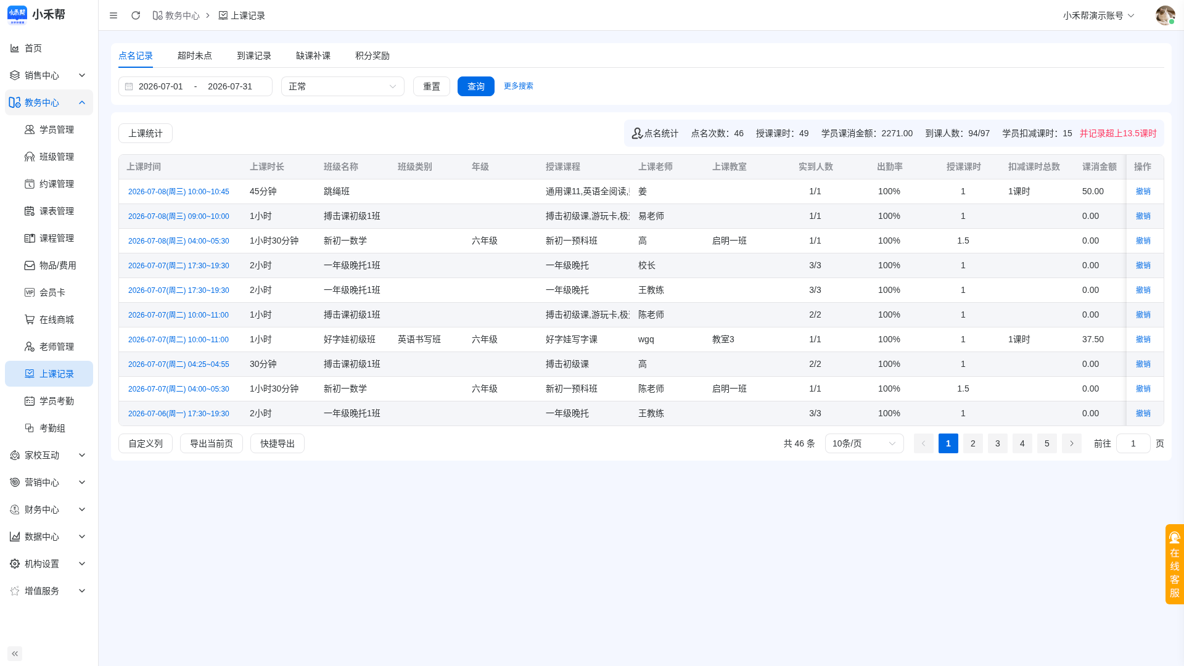Open the 10条/页 page size dropdown

[x=864, y=443]
